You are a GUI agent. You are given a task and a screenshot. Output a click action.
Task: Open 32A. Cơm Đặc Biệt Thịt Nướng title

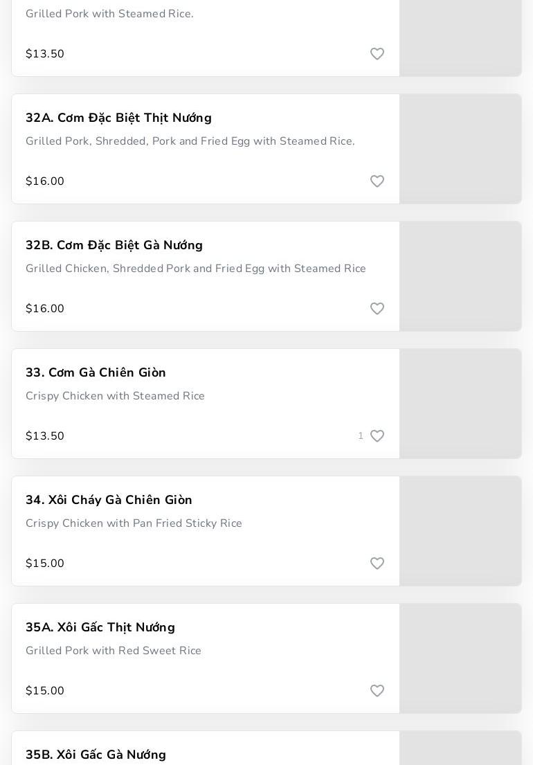(118, 118)
